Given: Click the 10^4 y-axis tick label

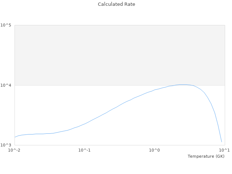Looking at the screenshot, I should pyautogui.click(x=6, y=85).
